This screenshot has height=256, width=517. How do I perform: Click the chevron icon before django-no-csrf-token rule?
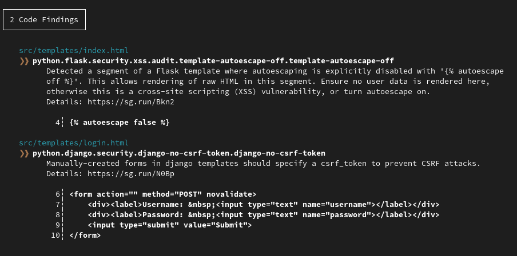(x=24, y=153)
